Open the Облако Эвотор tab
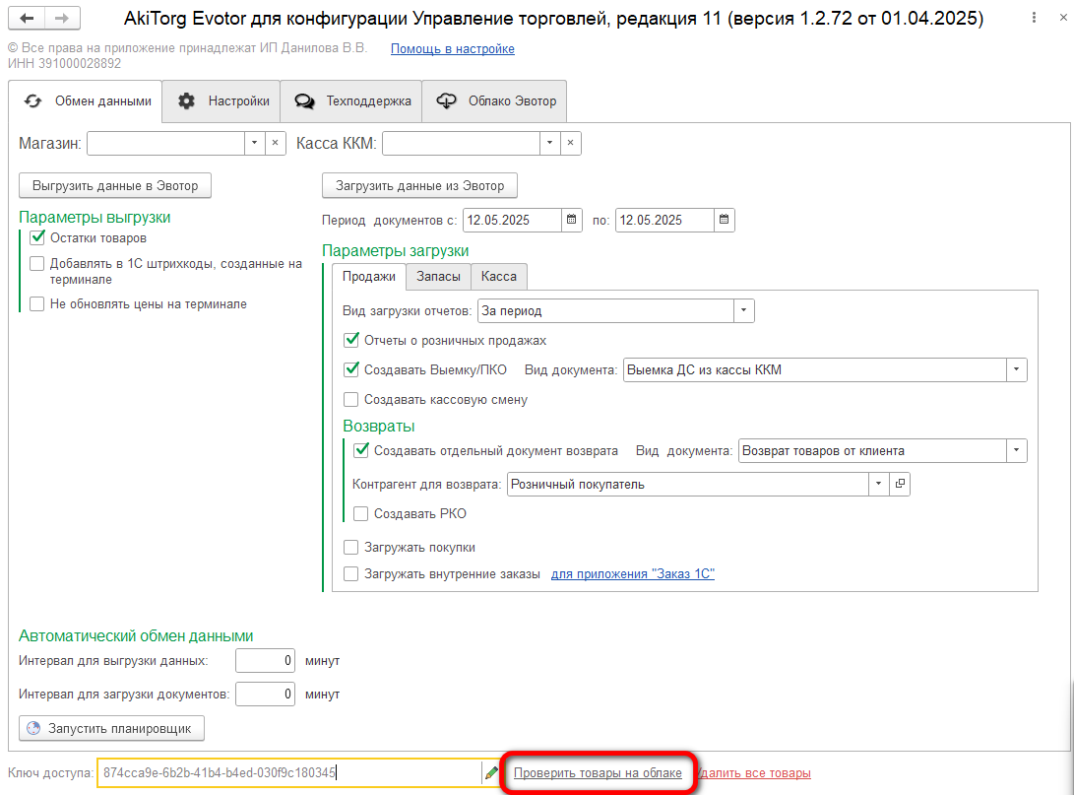1074x795 pixels. pyautogui.click(x=494, y=101)
